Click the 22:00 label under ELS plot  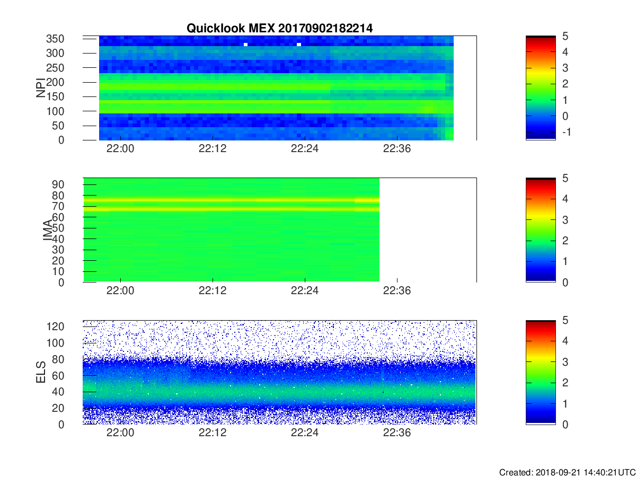(120, 433)
